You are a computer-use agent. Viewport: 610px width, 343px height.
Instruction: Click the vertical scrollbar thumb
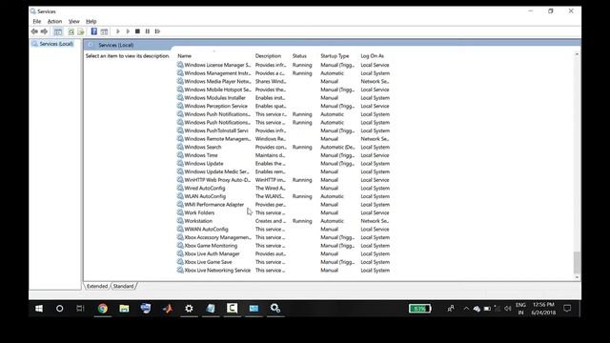[577, 263]
